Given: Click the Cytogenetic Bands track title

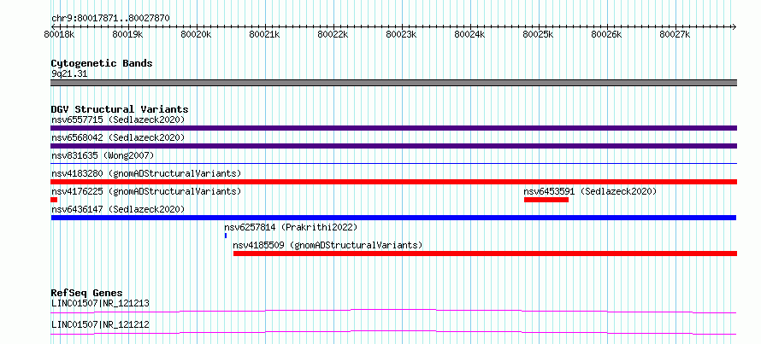Looking at the screenshot, I should coord(102,63).
